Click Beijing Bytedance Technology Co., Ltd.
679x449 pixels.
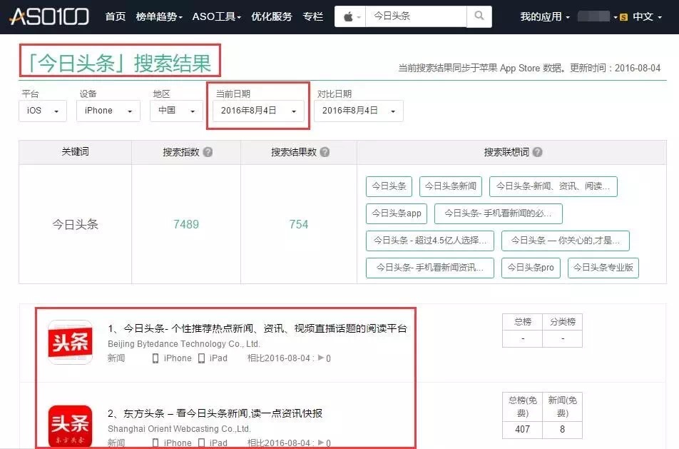[183, 343]
